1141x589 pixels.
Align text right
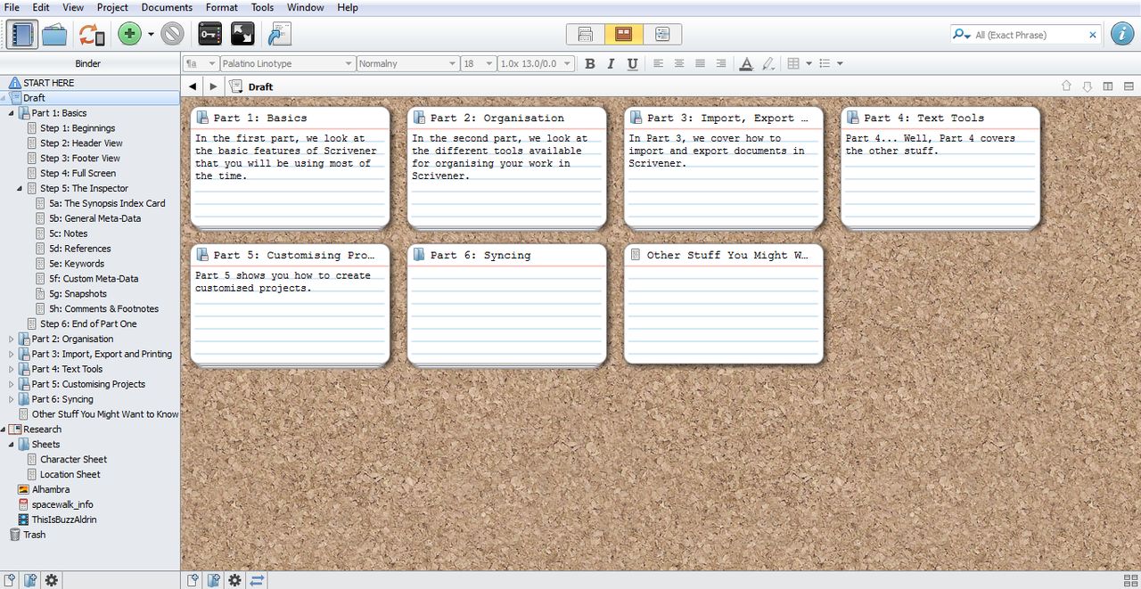coord(720,63)
